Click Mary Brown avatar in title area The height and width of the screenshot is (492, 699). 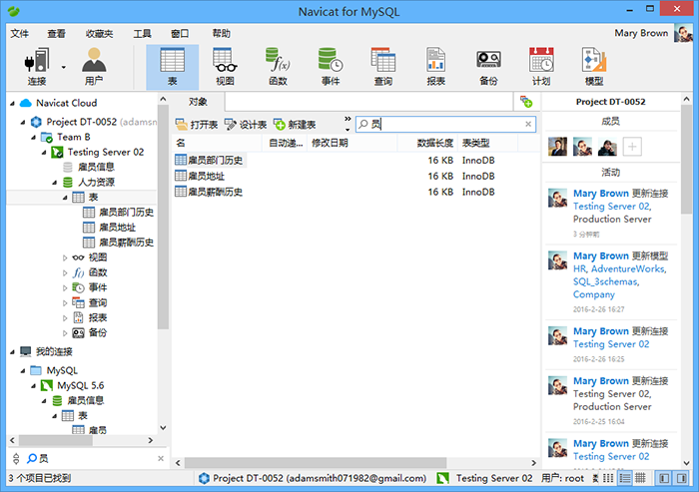(x=683, y=33)
